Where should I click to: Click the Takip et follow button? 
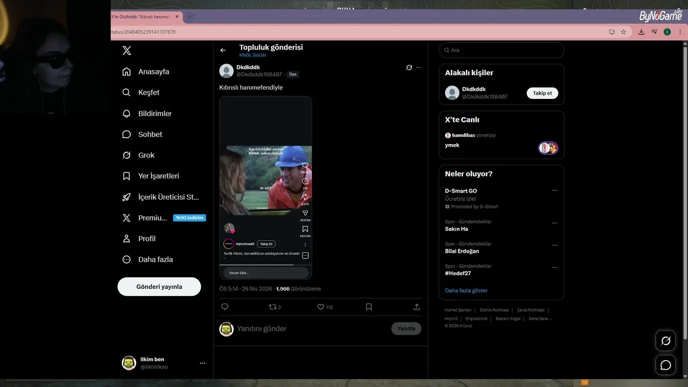click(542, 93)
